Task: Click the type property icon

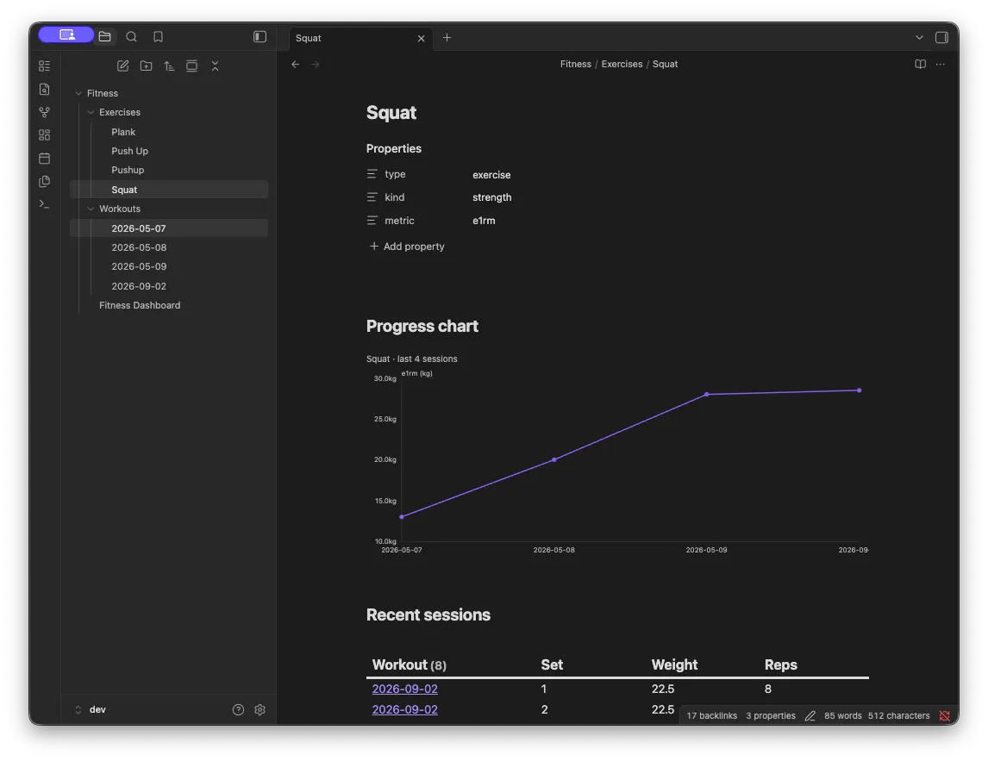Action: pos(372,174)
